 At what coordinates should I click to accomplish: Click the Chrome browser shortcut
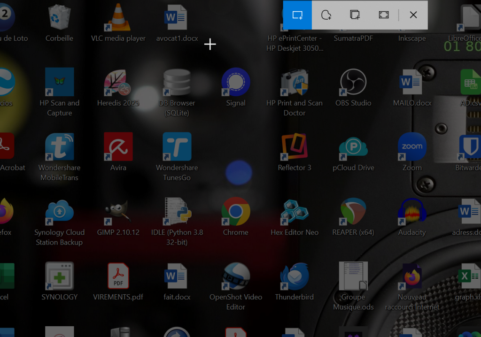click(235, 211)
